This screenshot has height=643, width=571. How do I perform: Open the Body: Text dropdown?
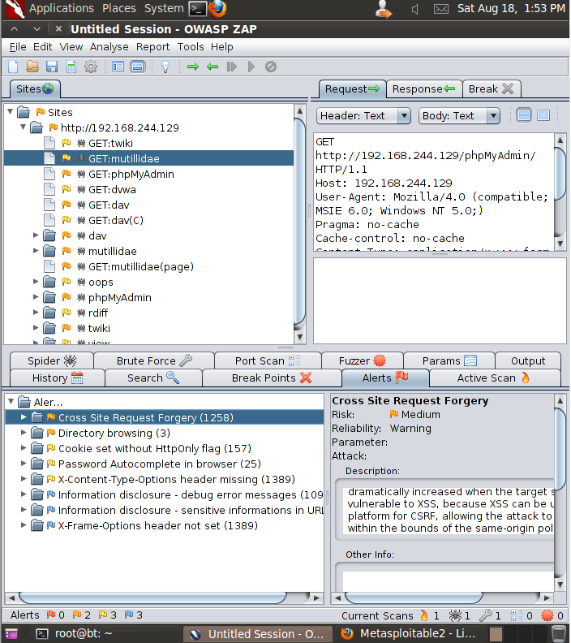click(459, 115)
